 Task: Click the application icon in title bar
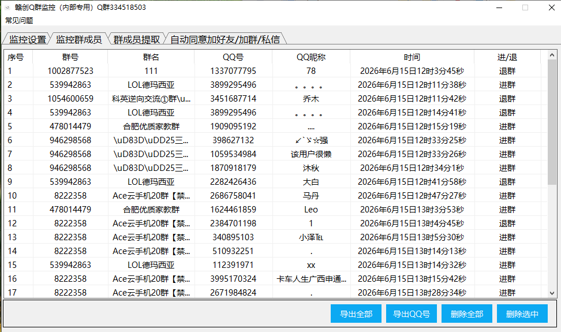click(x=8, y=8)
